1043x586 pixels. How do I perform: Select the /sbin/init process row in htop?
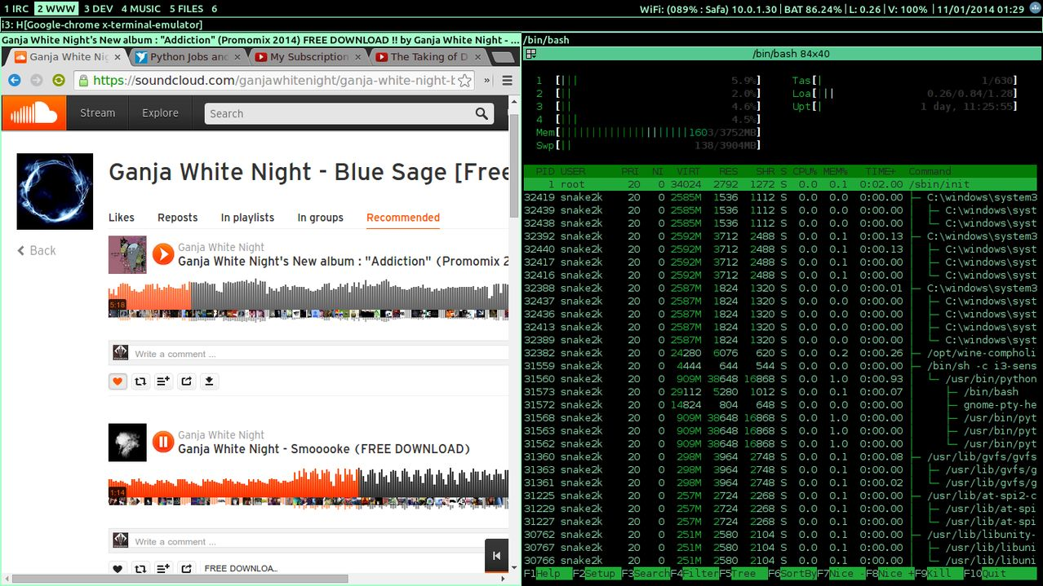(x=781, y=184)
